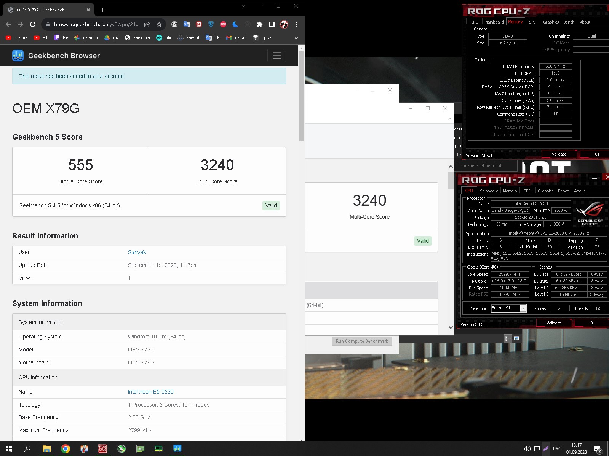The height and width of the screenshot is (456, 609).
Task: Open About tab in lower CPU-Z window
Action: click(580, 191)
